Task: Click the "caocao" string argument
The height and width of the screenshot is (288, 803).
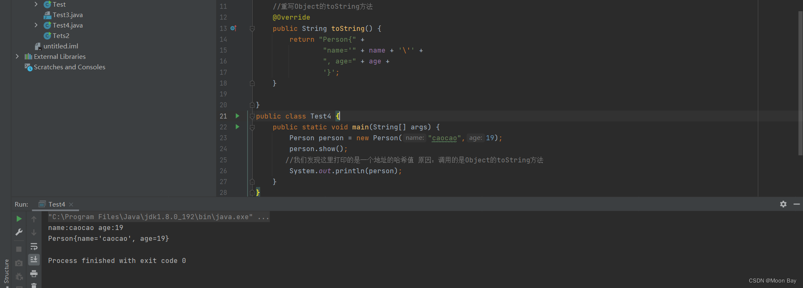Action: pyautogui.click(x=444, y=138)
